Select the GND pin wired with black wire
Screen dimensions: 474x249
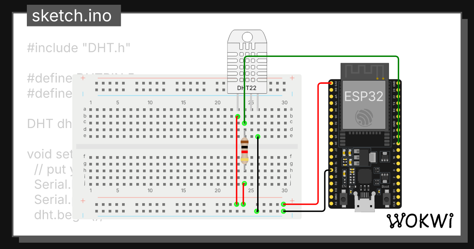pos(331,170)
